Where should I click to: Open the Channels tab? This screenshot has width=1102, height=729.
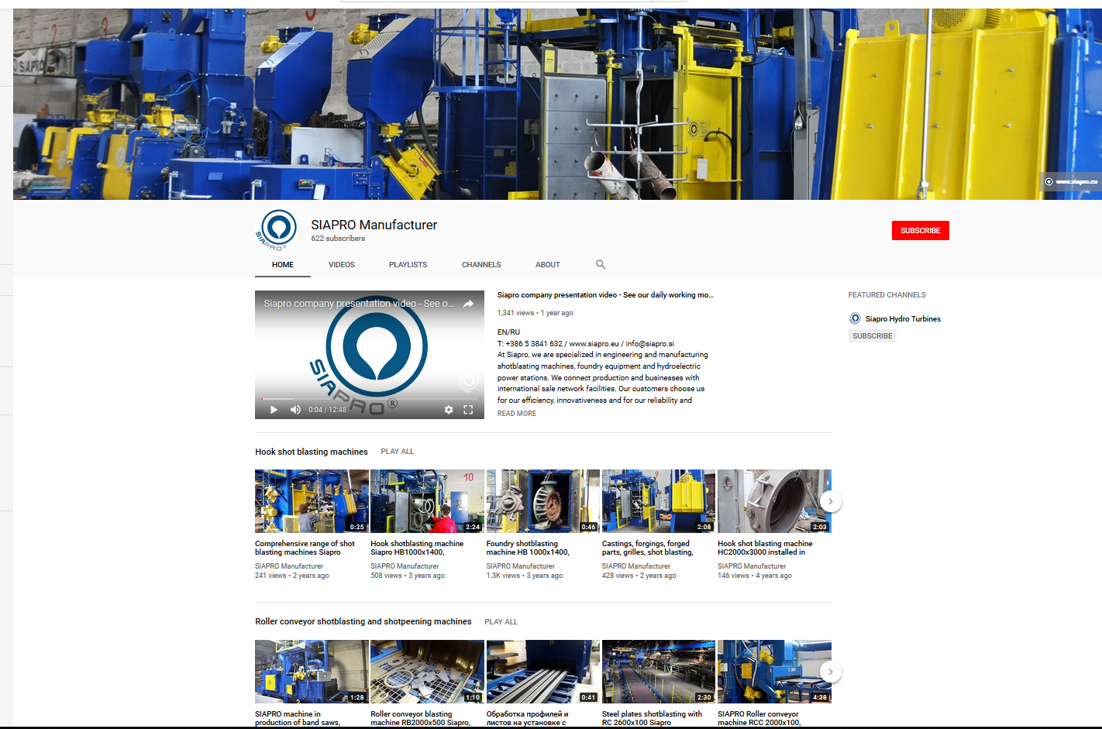click(481, 265)
